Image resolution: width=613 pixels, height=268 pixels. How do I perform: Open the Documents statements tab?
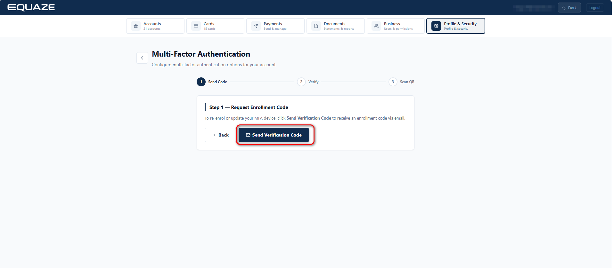(336, 26)
